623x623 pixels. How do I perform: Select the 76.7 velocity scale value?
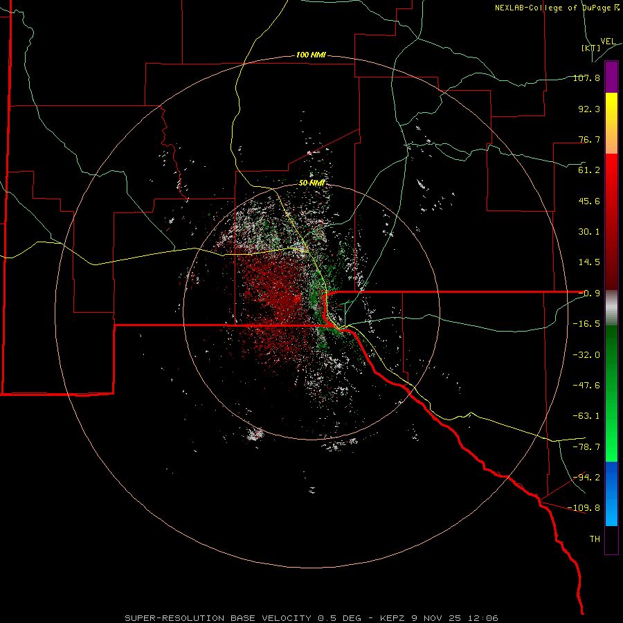(x=589, y=139)
